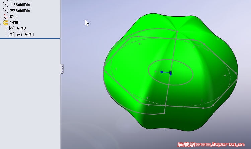Collapse the 扫描1 feature tree node
251x149 pixels.
tap(0, 23)
